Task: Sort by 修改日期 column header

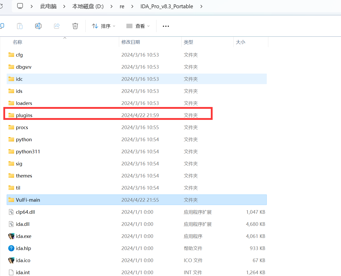Action: [x=131, y=42]
